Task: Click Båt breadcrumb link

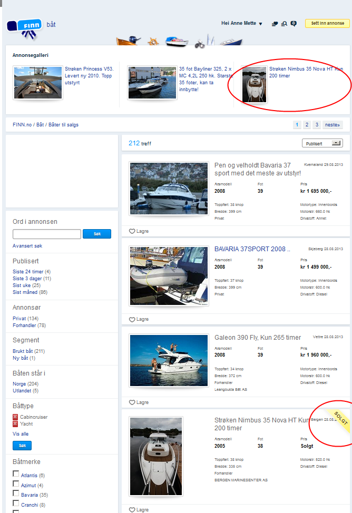Action: (x=40, y=125)
